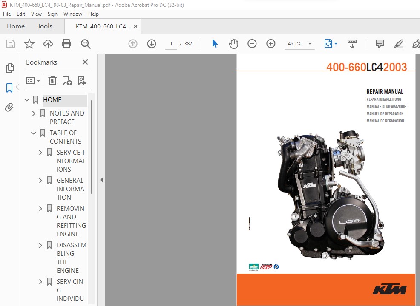
Task: Expand DISASSEMBLING THE ENGINE bookmark
Action: 40,245
